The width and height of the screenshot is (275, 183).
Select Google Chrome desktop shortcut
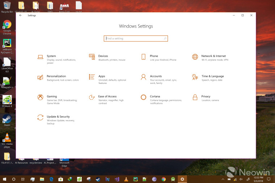[x=7, y=27]
